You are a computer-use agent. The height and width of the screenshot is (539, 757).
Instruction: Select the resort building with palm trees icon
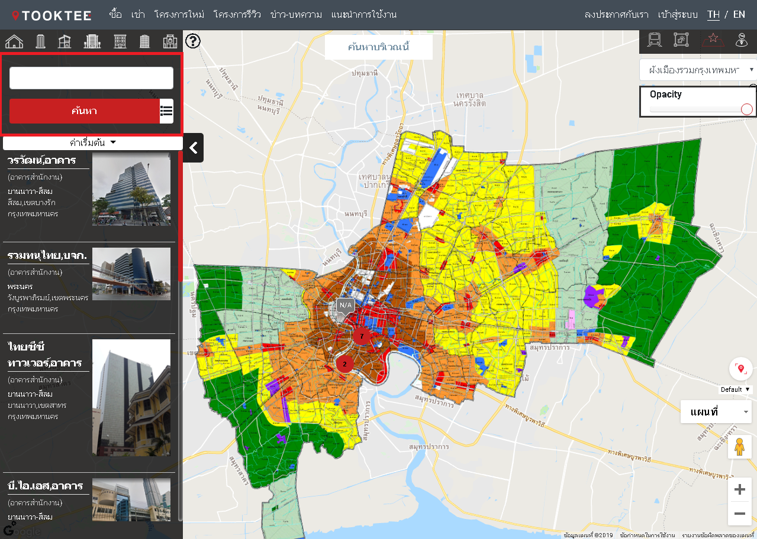92,41
